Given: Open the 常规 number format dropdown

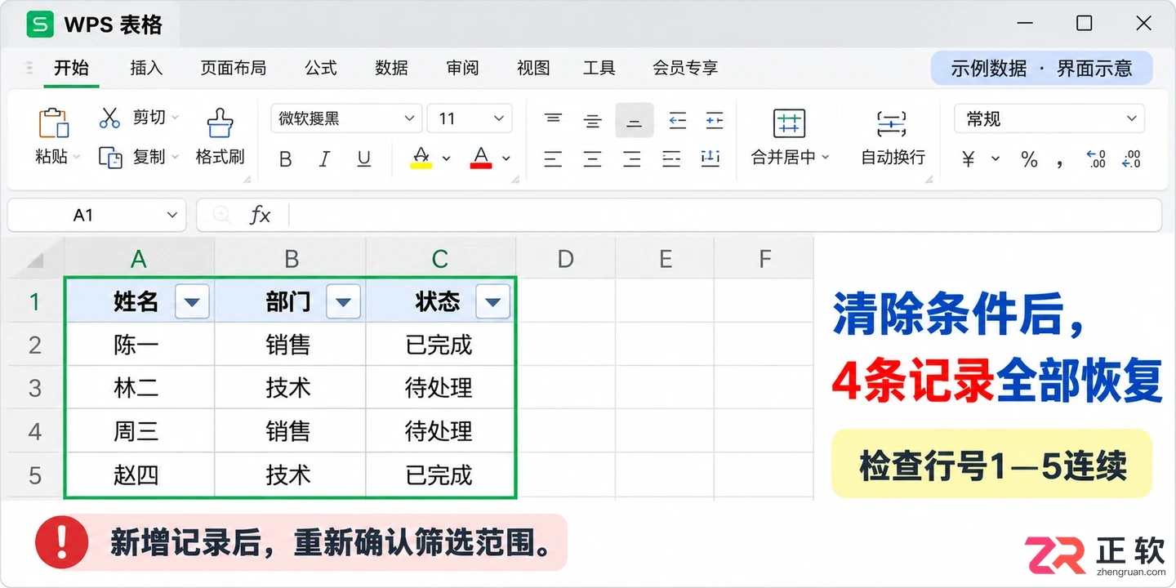Looking at the screenshot, I should [x=1049, y=118].
